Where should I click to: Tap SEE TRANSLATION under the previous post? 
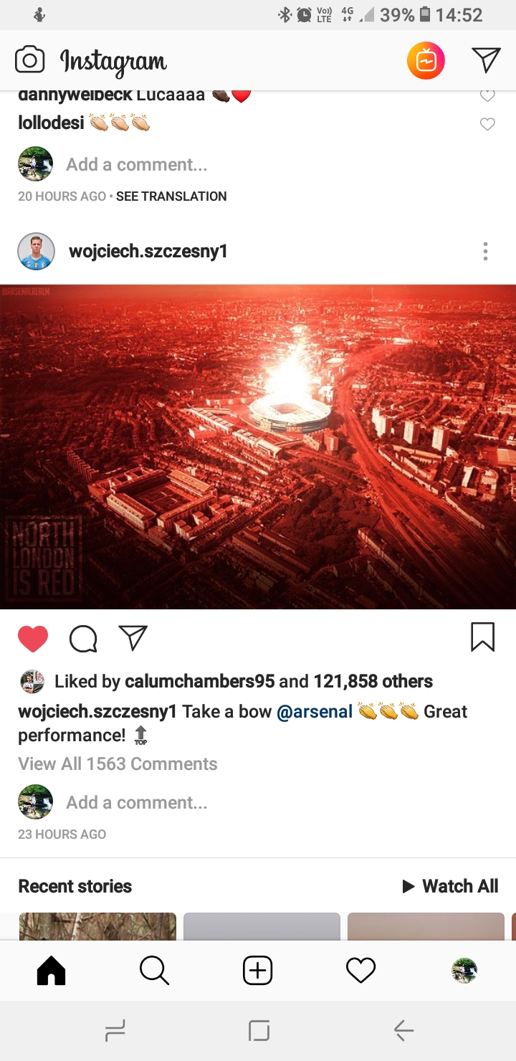[x=171, y=196]
